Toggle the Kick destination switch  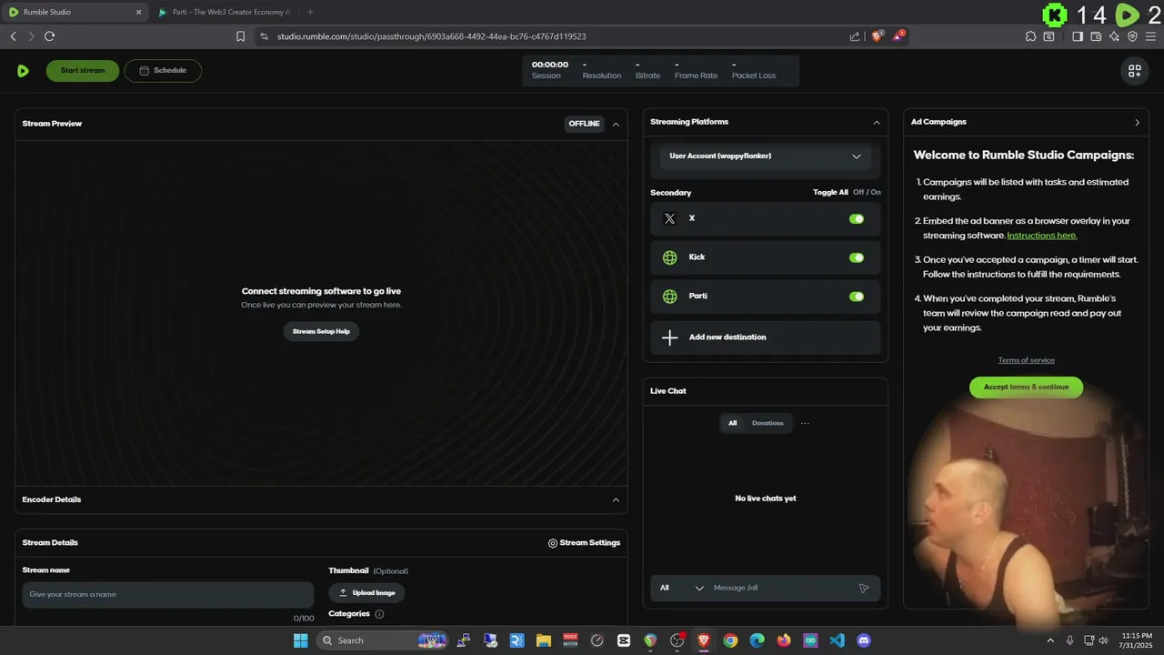click(857, 257)
